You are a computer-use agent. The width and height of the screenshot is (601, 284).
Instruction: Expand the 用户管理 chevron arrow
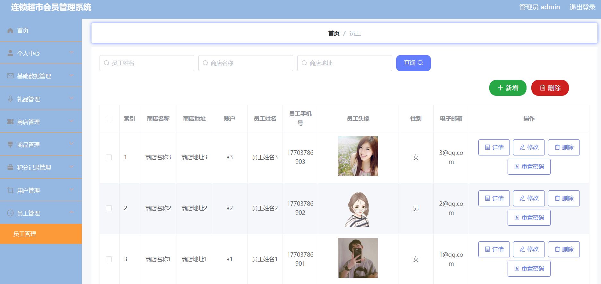[x=72, y=189]
